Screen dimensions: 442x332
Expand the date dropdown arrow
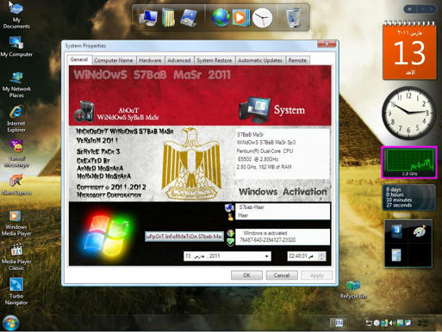pyautogui.click(x=267, y=256)
